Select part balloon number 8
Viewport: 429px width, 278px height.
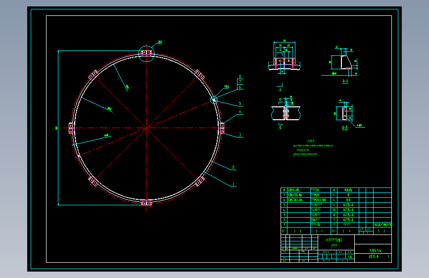pyautogui.click(x=240, y=77)
